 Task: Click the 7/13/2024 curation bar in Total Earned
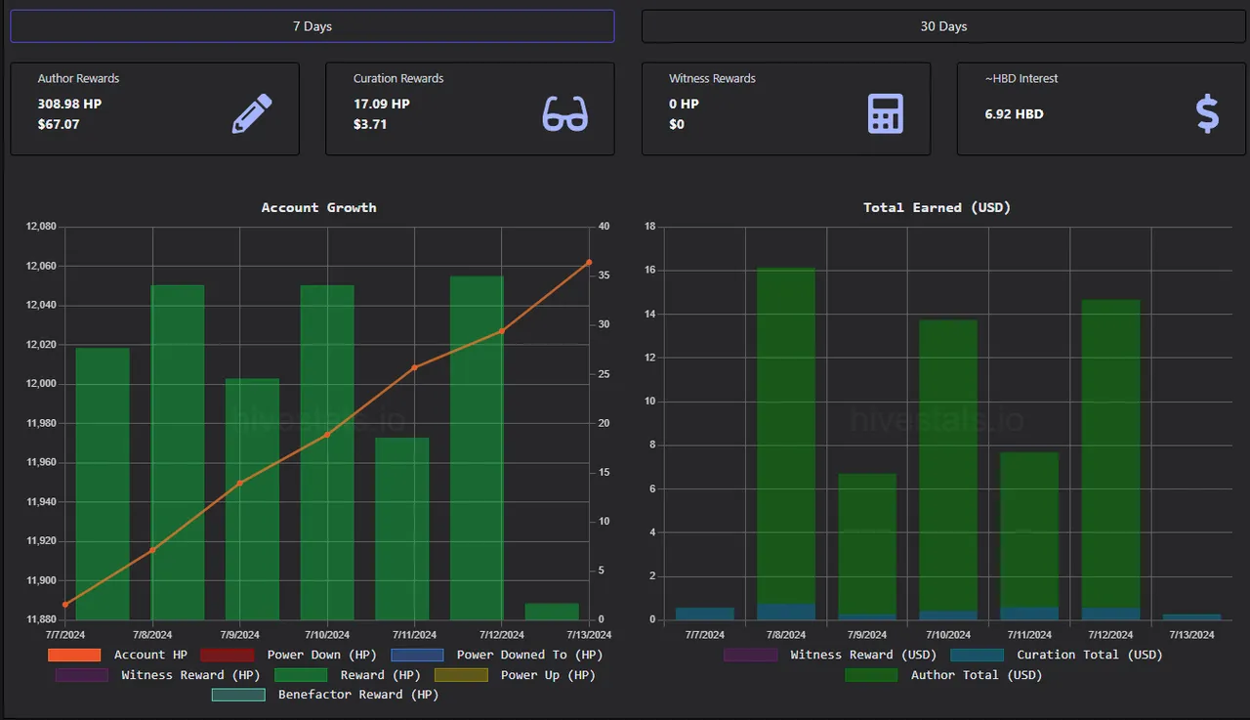coord(1191,616)
